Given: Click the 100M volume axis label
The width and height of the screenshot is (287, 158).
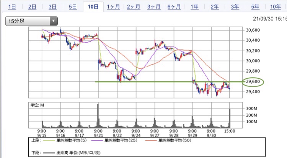Looking at the screenshot, I should click(x=252, y=122).
